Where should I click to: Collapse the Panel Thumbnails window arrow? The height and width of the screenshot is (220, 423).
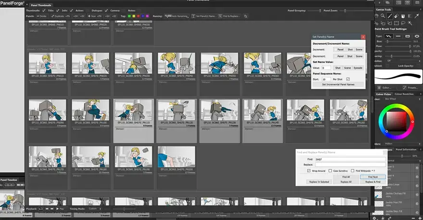(27, 5)
